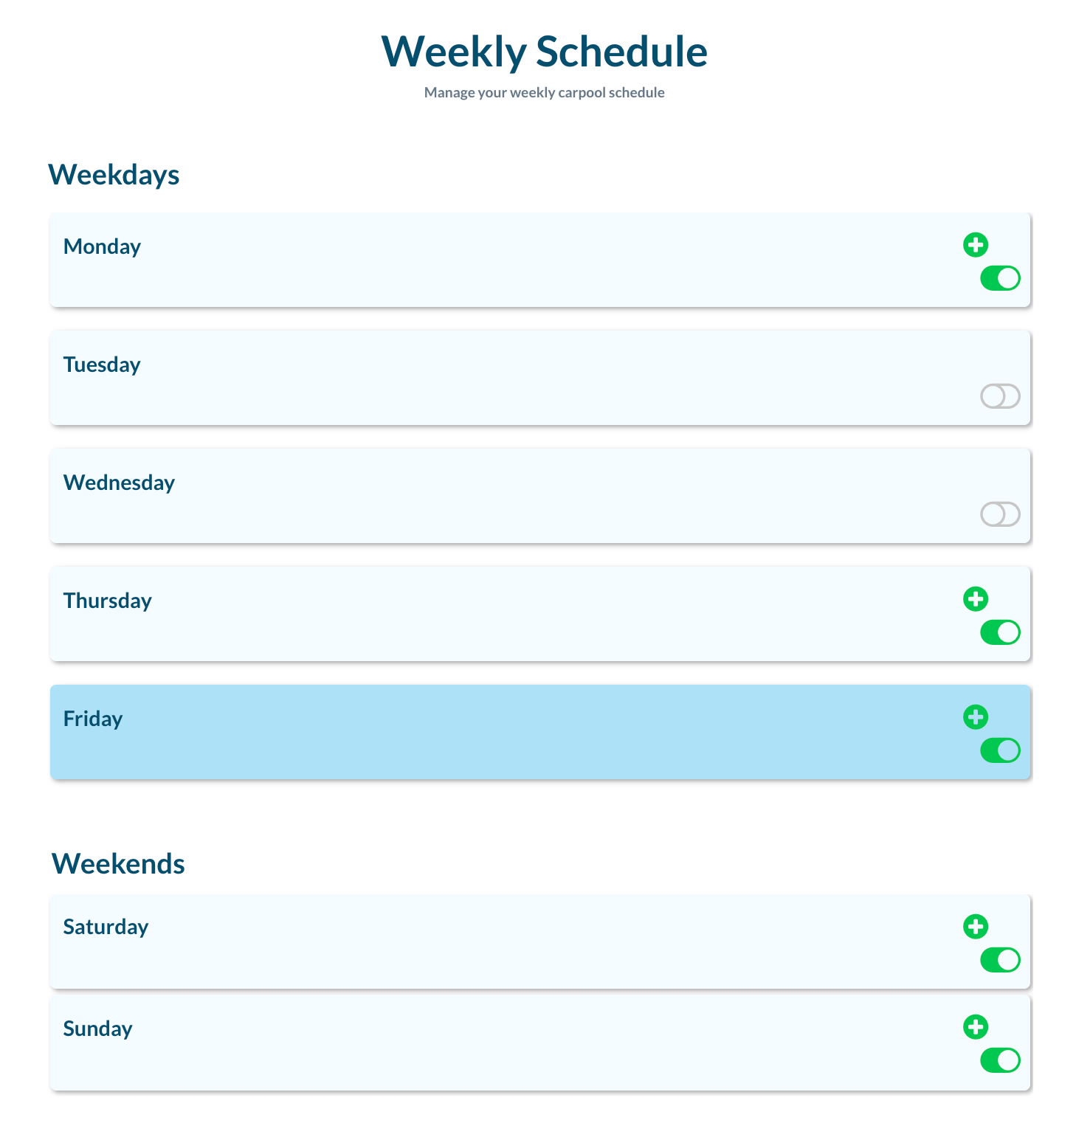
Task: Add a ride using Thursday's plus icon
Action: click(975, 599)
